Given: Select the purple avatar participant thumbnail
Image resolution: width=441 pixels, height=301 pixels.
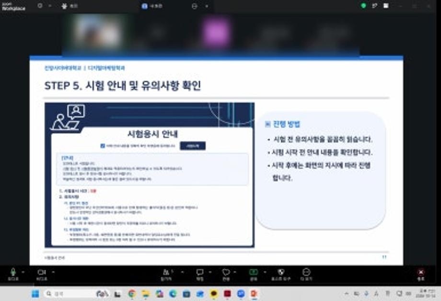Looking at the screenshot, I should [216, 32].
